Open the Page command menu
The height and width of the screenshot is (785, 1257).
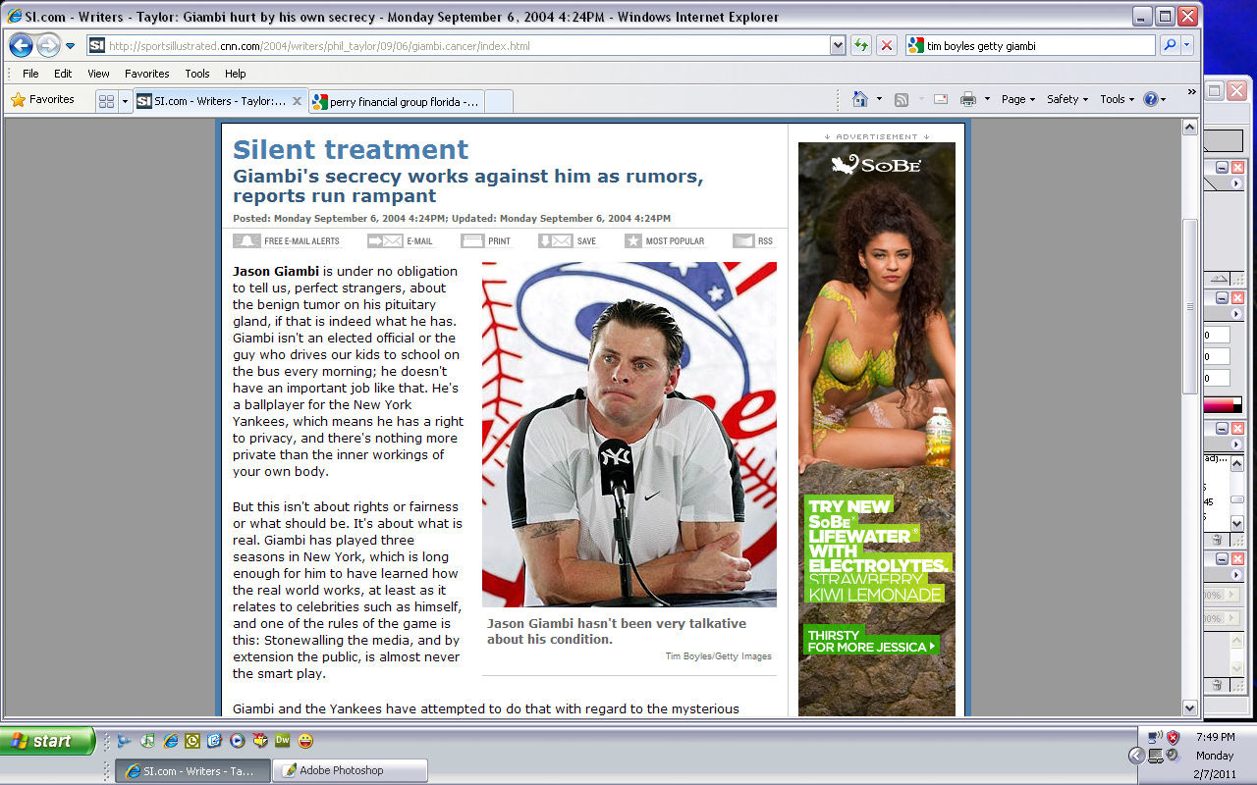(1018, 99)
